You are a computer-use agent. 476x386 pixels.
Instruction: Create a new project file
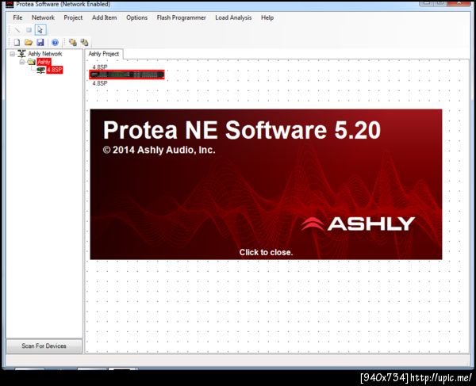[17, 43]
